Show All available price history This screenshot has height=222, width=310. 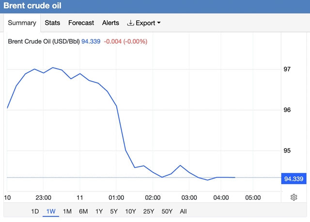(x=183, y=211)
